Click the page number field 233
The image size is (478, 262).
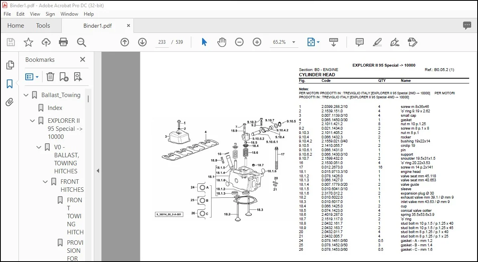pos(162,42)
